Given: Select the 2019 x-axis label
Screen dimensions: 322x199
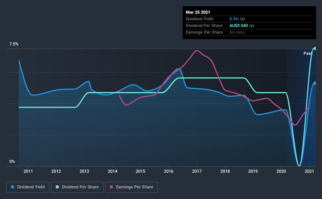Looking at the screenshot, I should (x=253, y=171).
